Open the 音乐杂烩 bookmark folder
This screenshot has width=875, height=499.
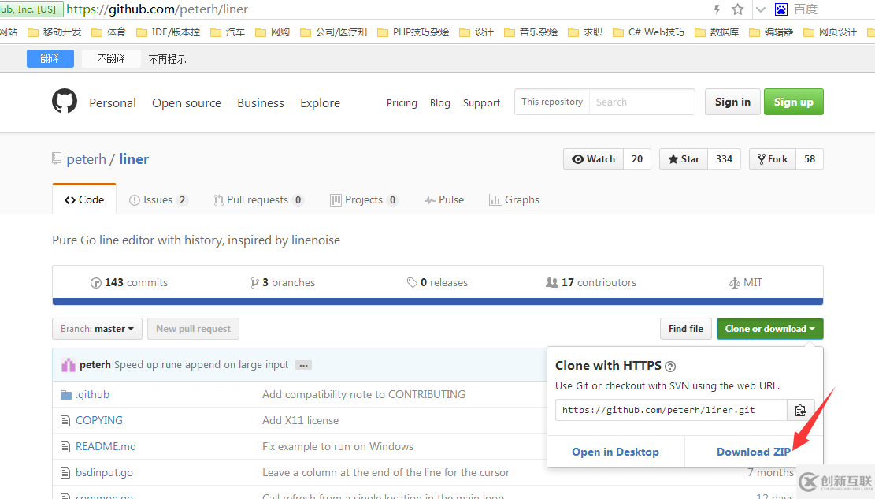tap(531, 32)
